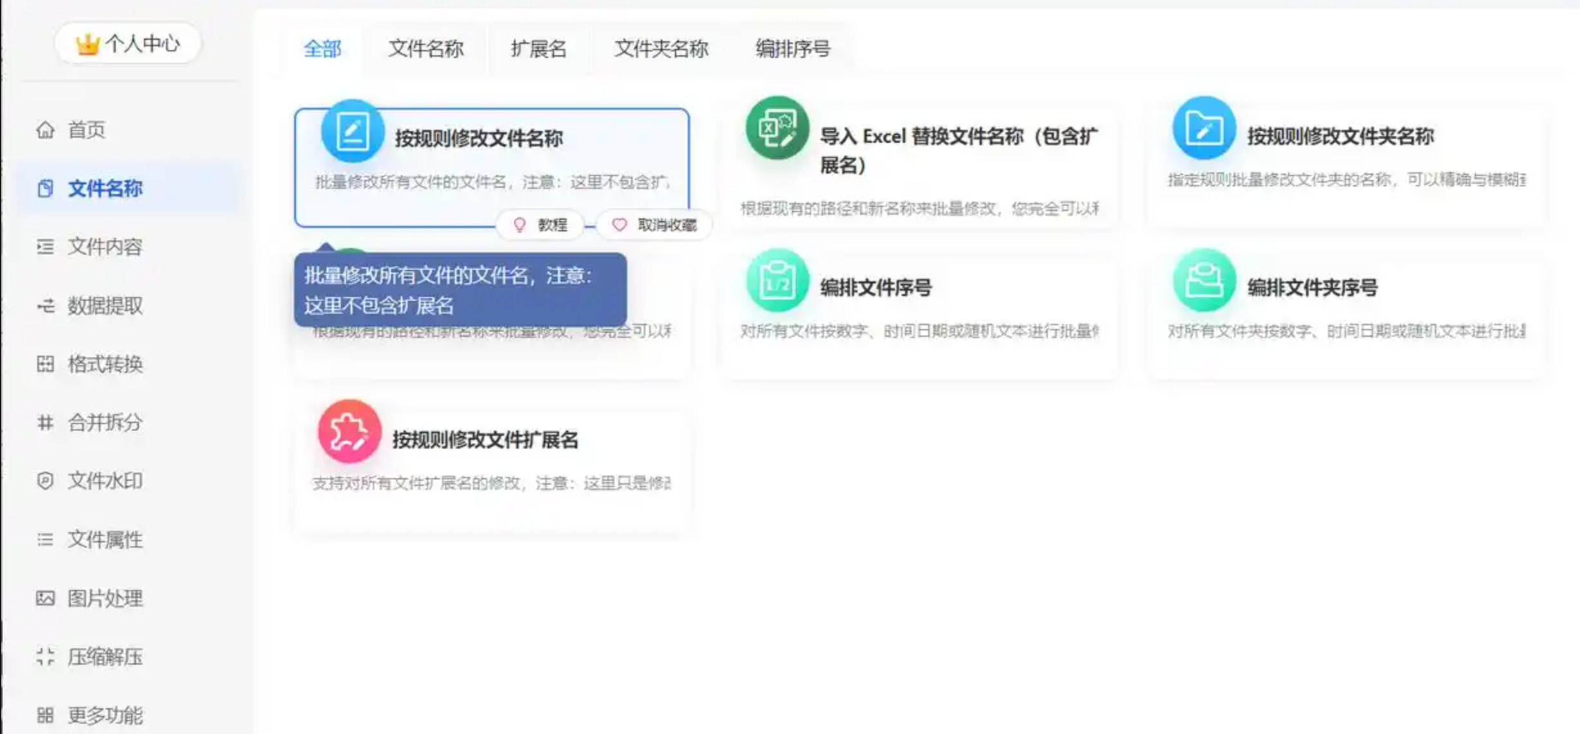Open 压缩解压 in the sidebar
The image size is (1580, 734).
pyautogui.click(x=105, y=657)
